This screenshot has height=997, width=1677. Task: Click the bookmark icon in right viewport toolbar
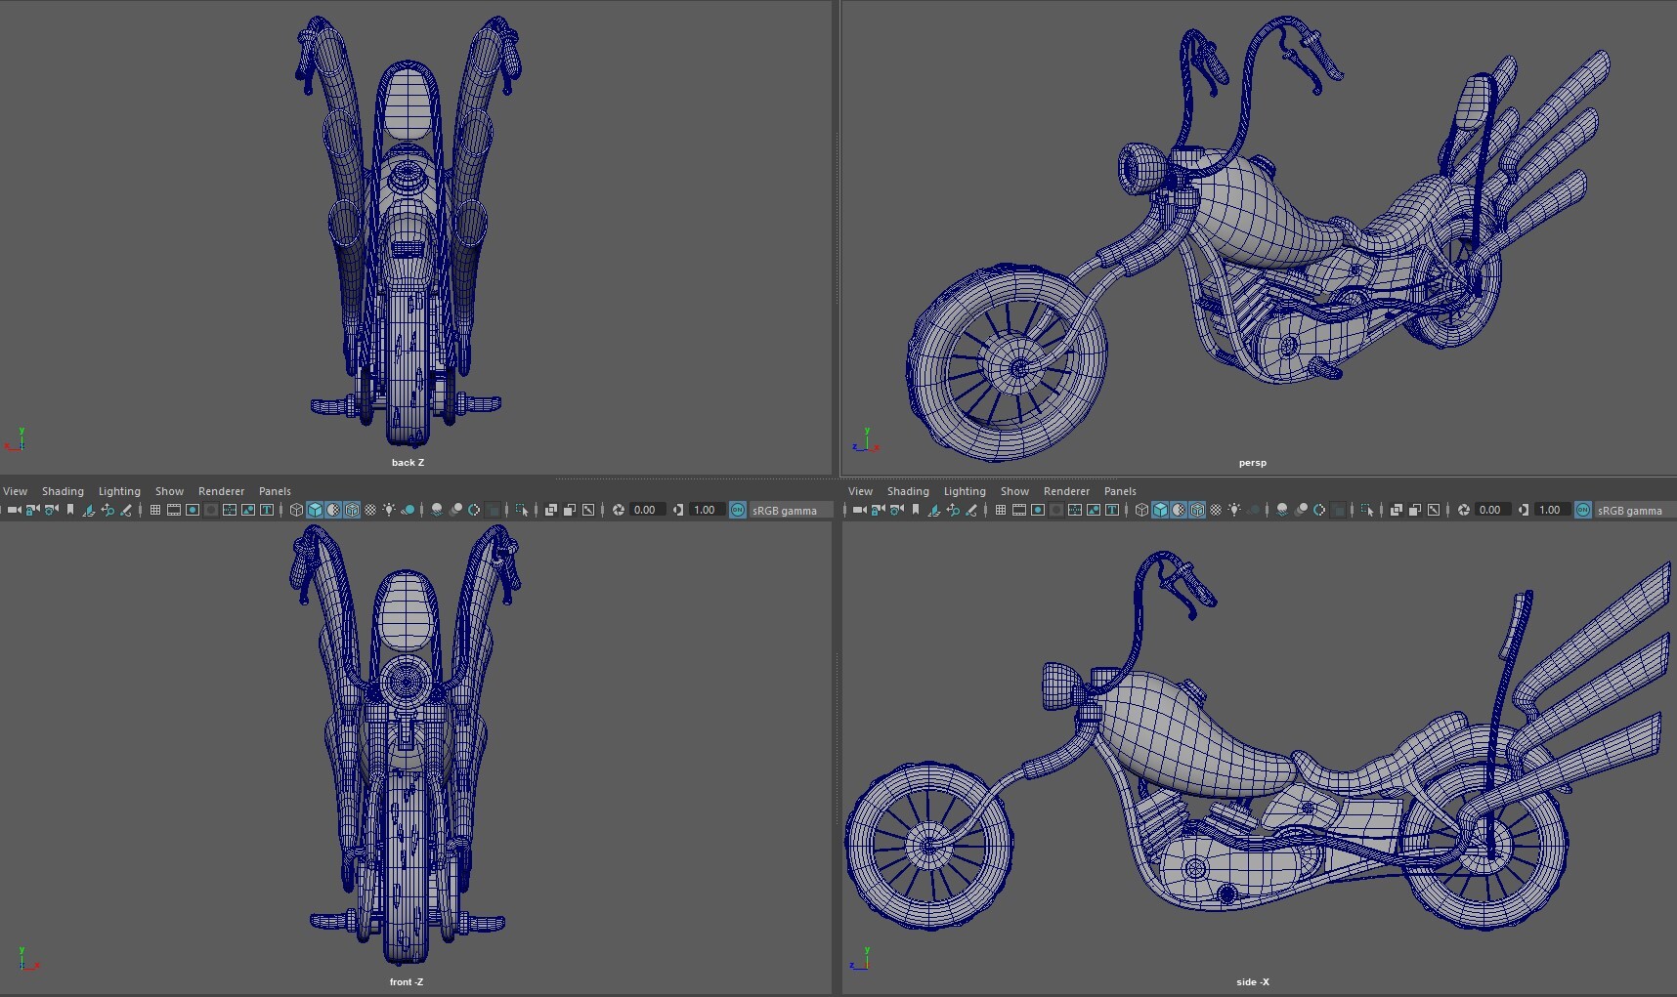[x=917, y=509]
